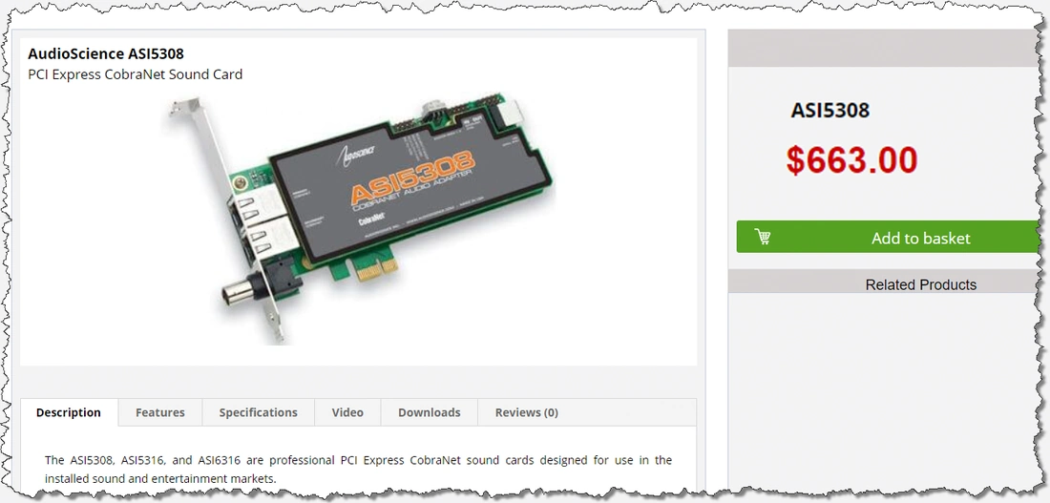
Task: Click the product description paragraph text
Action: (x=358, y=470)
